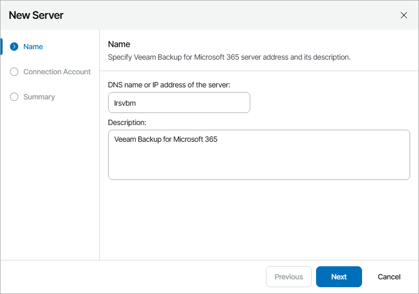
Task: Close the New Server dialog with X
Action: [x=404, y=15]
